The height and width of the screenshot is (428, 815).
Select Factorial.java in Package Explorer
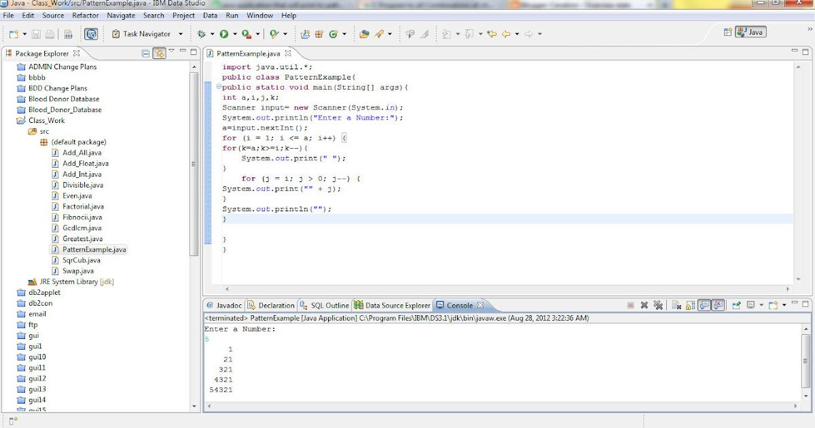pos(84,206)
